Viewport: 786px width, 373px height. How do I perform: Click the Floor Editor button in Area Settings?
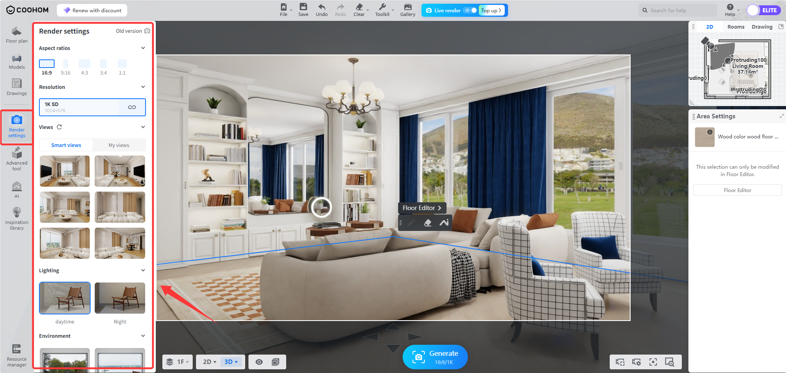pyautogui.click(x=737, y=190)
